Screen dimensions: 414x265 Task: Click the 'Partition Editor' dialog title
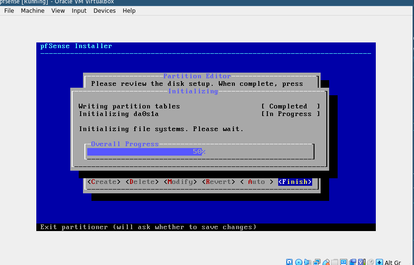(197, 76)
